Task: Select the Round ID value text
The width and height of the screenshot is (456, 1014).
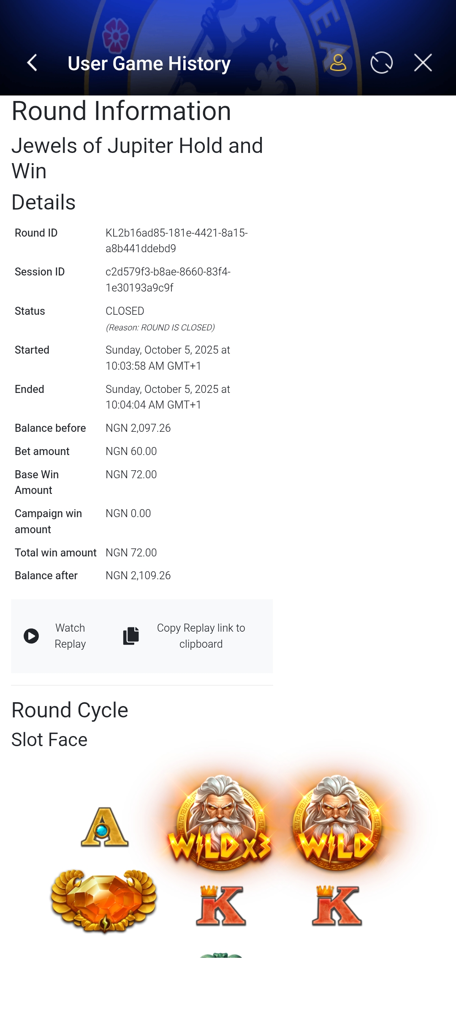Action: tap(176, 241)
